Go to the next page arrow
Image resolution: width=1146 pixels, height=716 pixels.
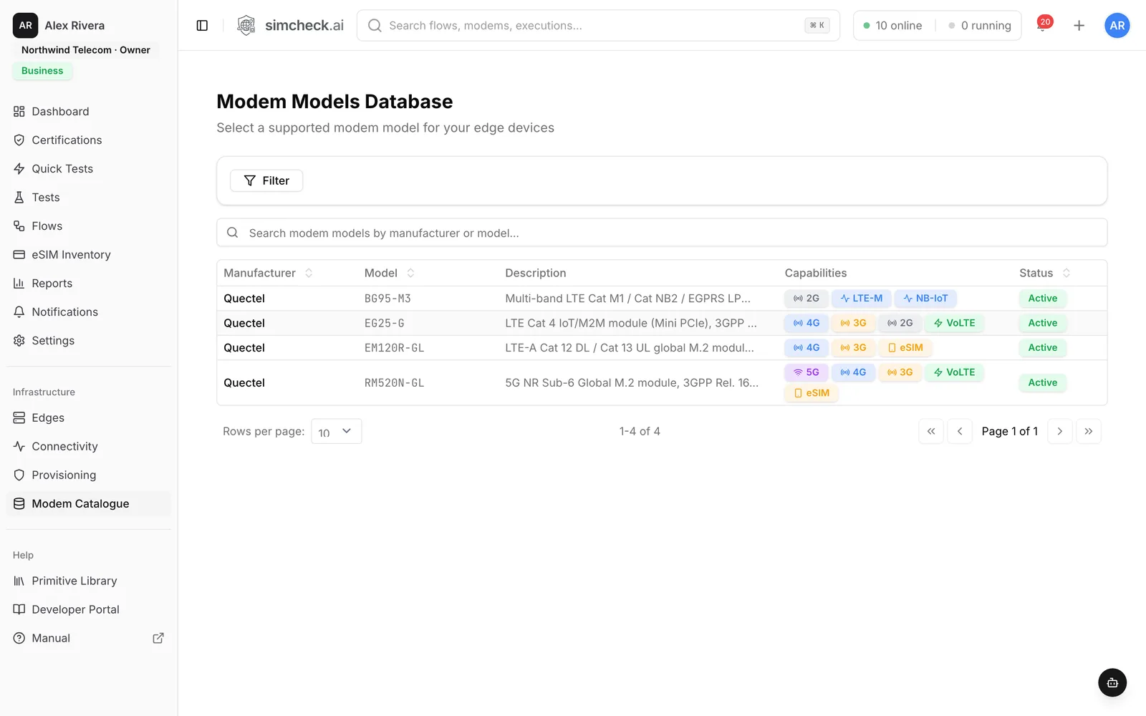[1059, 431]
